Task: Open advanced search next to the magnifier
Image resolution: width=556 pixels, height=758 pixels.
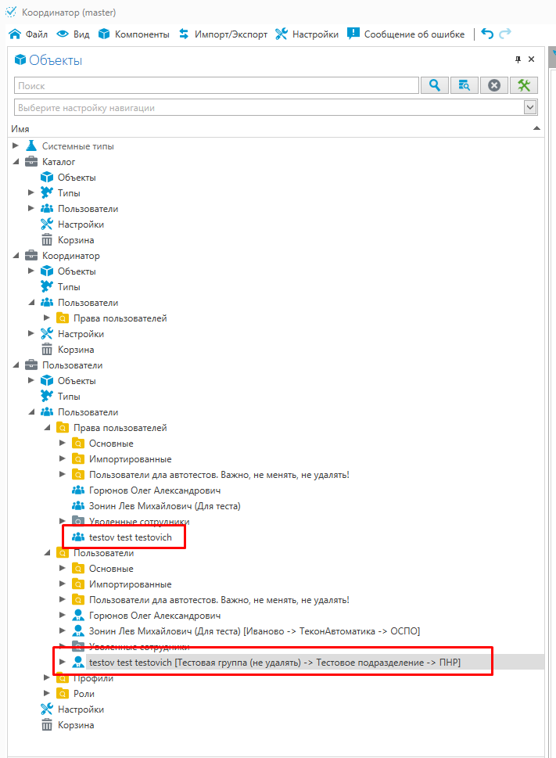Action: pyautogui.click(x=465, y=85)
